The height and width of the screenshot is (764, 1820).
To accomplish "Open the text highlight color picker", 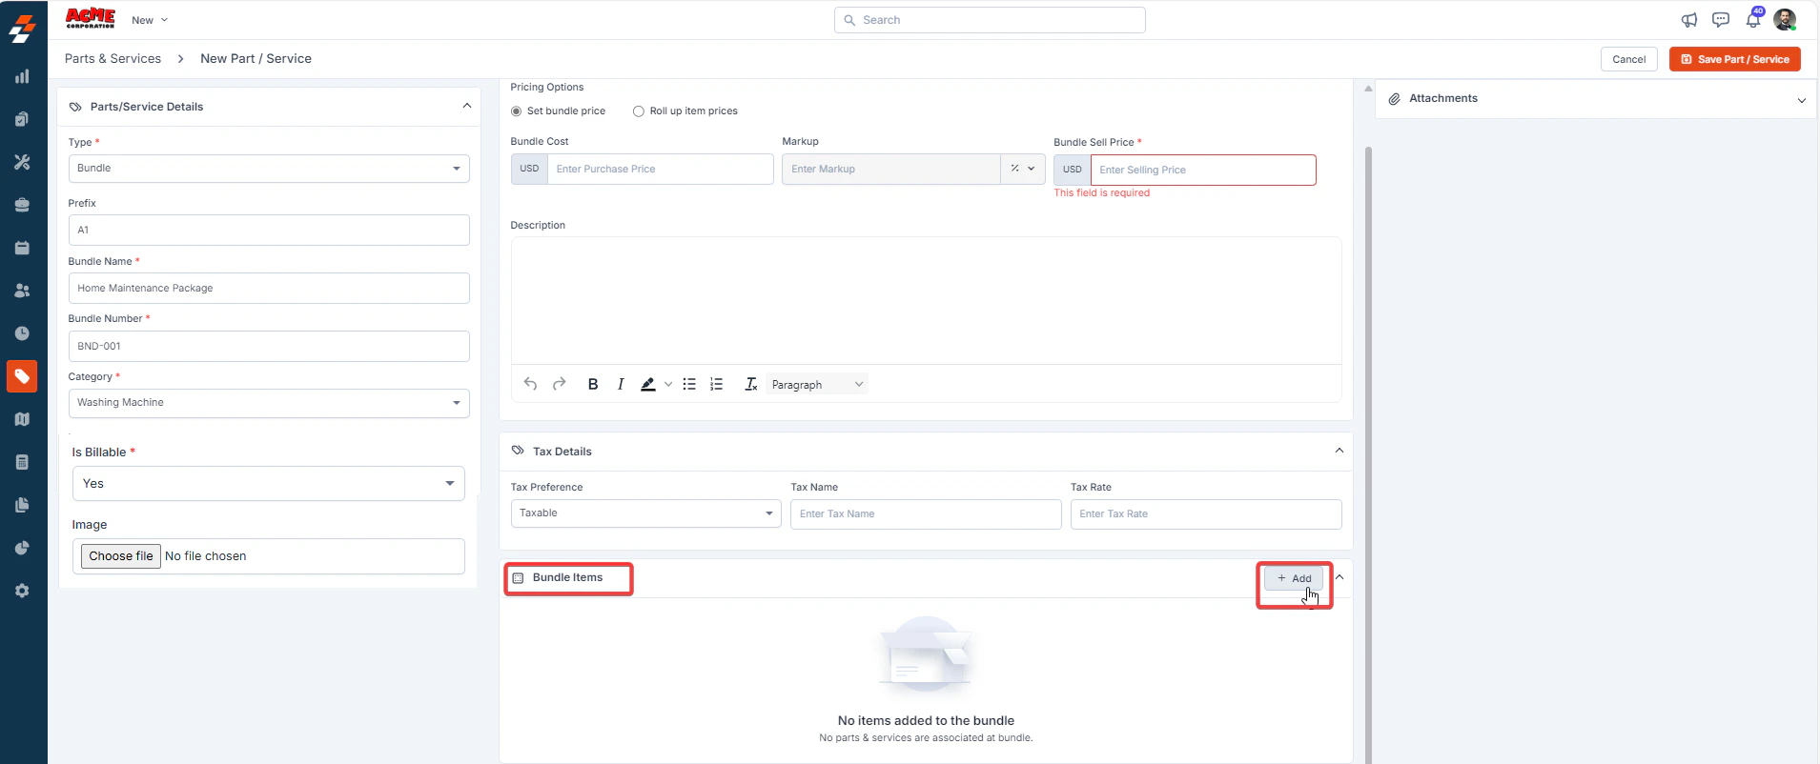I will click(x=668, y=384).
